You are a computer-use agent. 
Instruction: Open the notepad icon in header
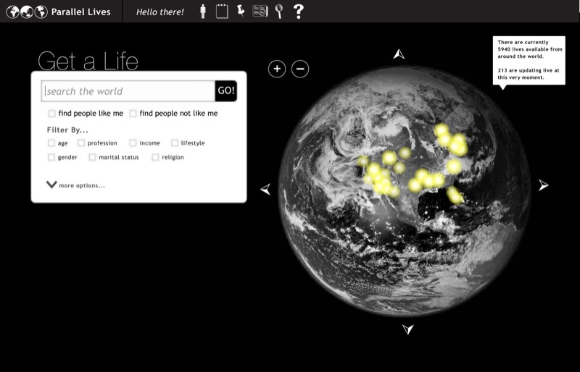(222, 11)
